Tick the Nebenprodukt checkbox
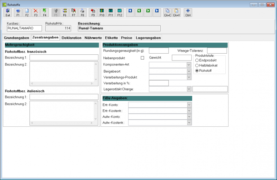The image size is (277, 180). pyautogui.click(x=142, y=58)
